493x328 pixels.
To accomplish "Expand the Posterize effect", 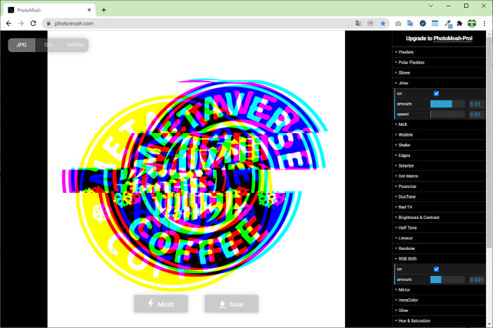I will coord(439,187).
